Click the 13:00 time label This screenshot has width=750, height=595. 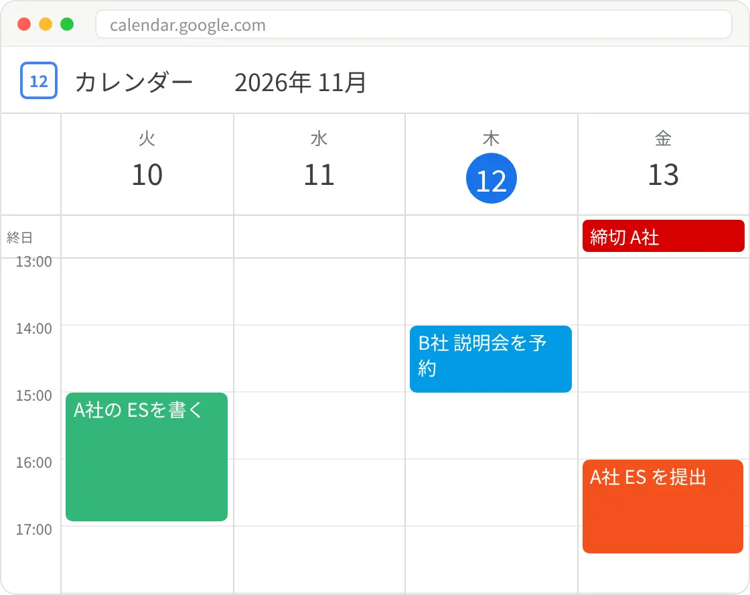(x=33, y=262)
